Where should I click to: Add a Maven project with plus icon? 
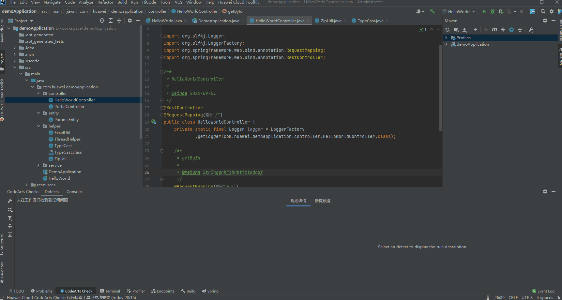[x=475, y=30]
